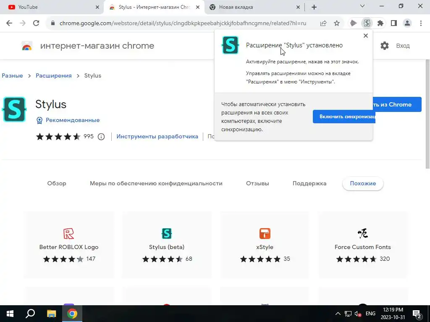The height and width of the screenshot is (322, 430).
Task: Click the Рекомендованные link
Action: 73,120
